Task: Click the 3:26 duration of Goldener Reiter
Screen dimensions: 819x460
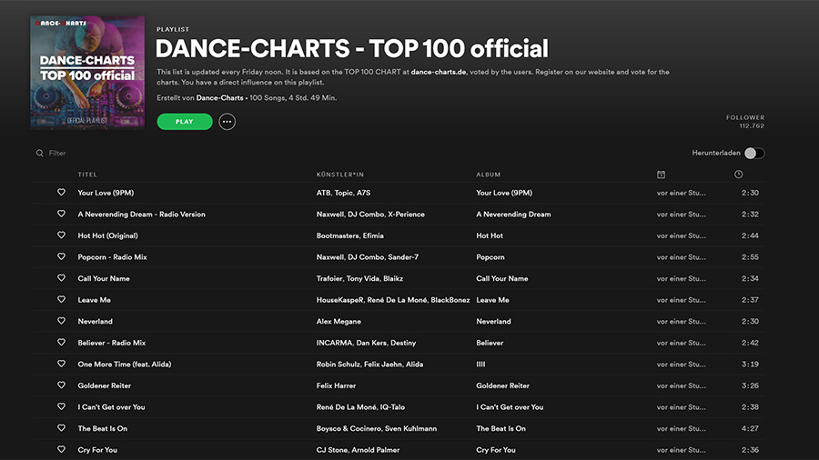Action: click(x=750, y=385)
